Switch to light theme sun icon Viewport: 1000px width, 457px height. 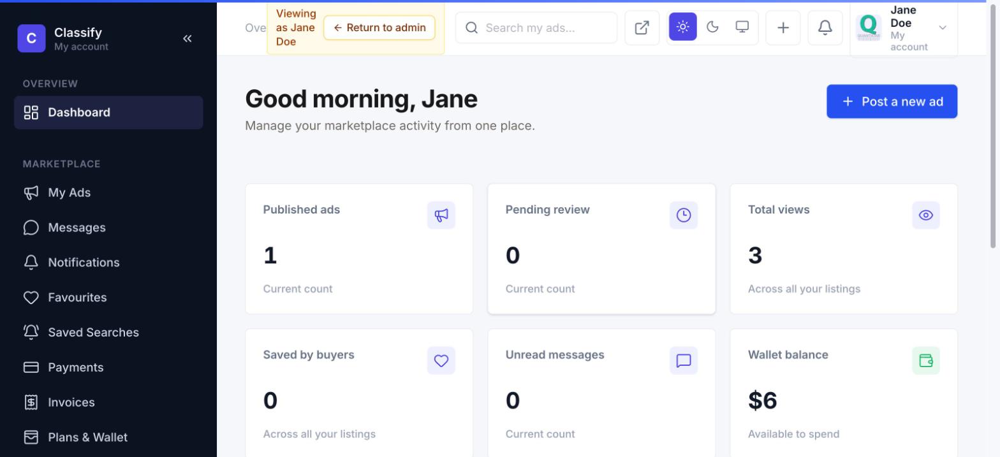point(683,27)
